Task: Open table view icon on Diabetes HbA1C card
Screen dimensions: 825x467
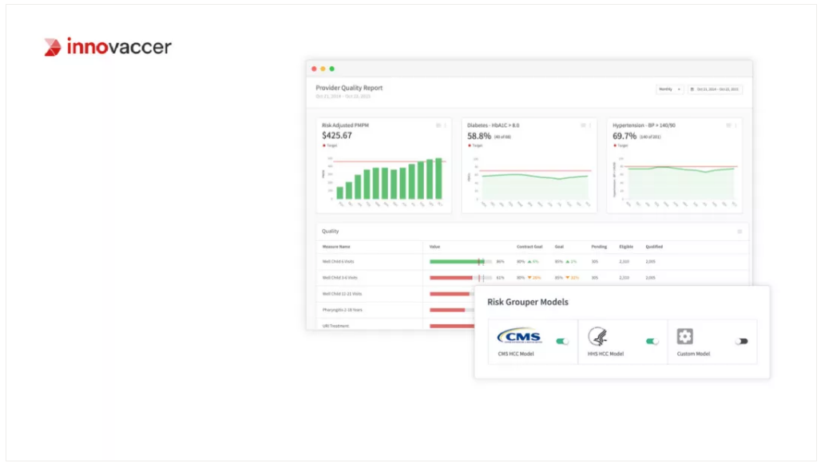Action: click(x=583, y=125)
